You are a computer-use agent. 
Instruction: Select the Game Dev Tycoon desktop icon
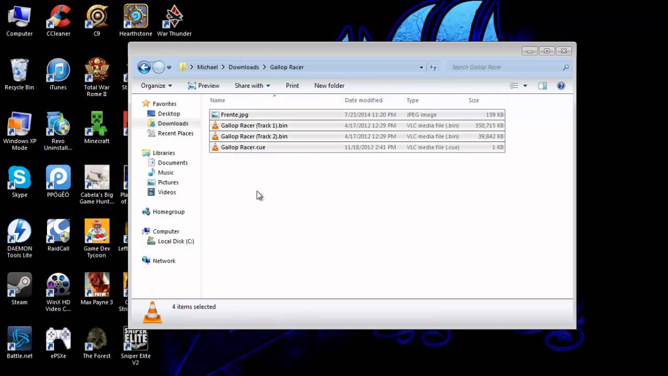tap(97, 239)
